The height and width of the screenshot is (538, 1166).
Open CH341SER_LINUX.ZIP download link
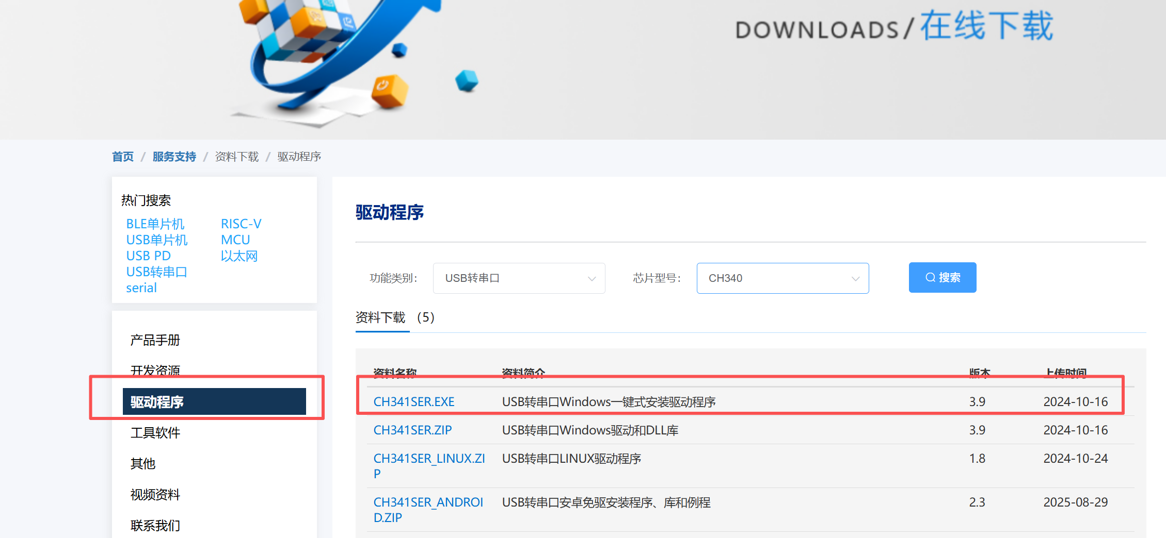[429, 458]
